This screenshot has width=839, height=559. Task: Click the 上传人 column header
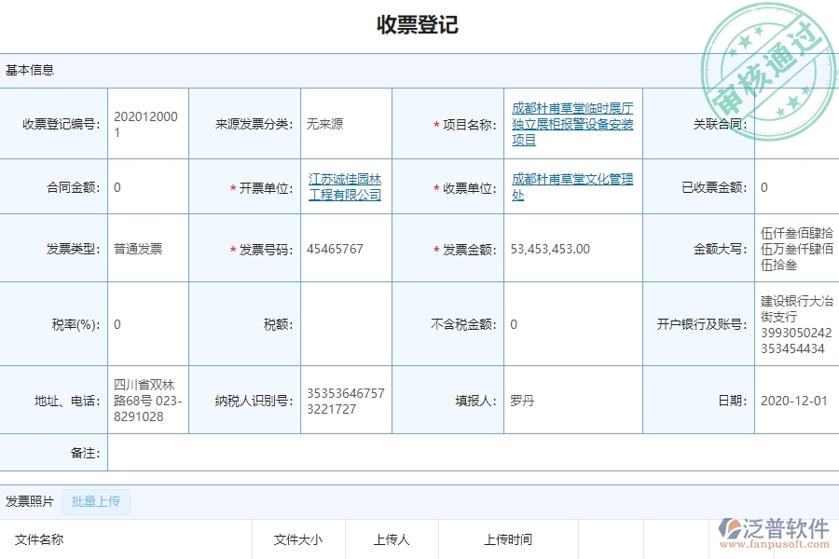coord(392,539)
